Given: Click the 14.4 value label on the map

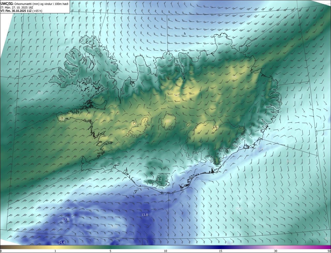Looking at the screenshot, I should click(x=62, y=242).
